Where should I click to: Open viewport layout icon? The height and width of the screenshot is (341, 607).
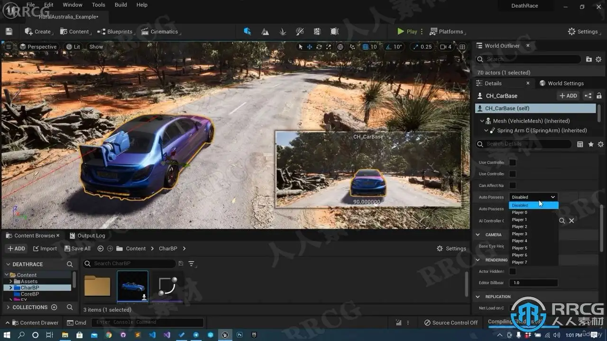click(x=462, y=47)
